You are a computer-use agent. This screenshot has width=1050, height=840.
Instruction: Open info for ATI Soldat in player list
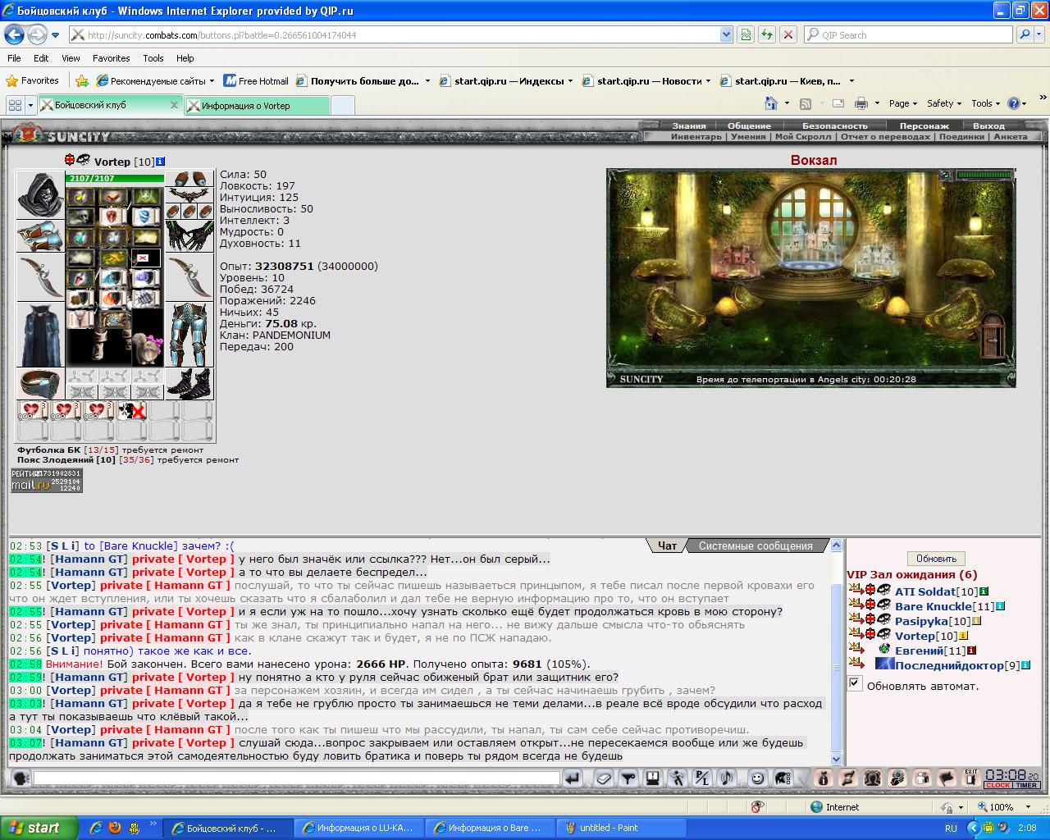point(984,591)
